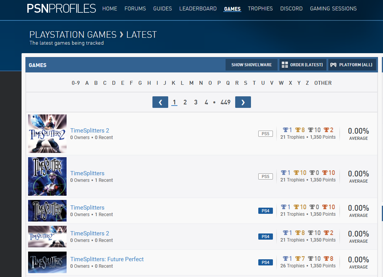Open TimeSplitters 2 PS4 cover thumbnail
The image size is (383, 277).
point(47,237)
